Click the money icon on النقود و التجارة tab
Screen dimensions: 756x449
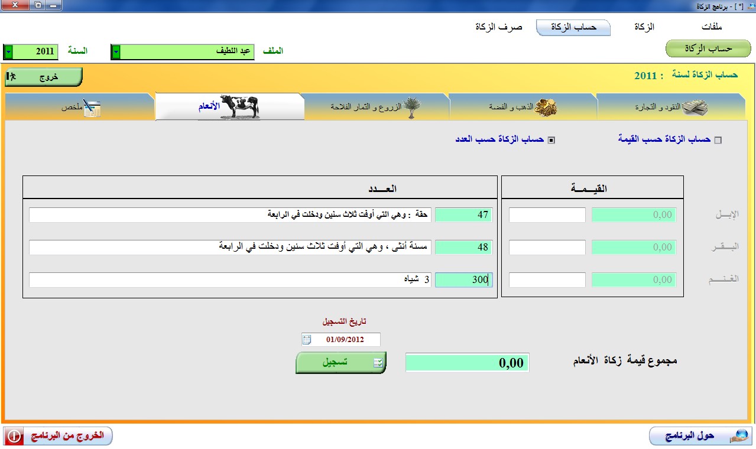point(695,108)
